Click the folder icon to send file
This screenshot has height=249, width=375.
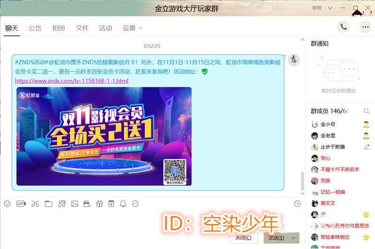(x=48, y=204)
